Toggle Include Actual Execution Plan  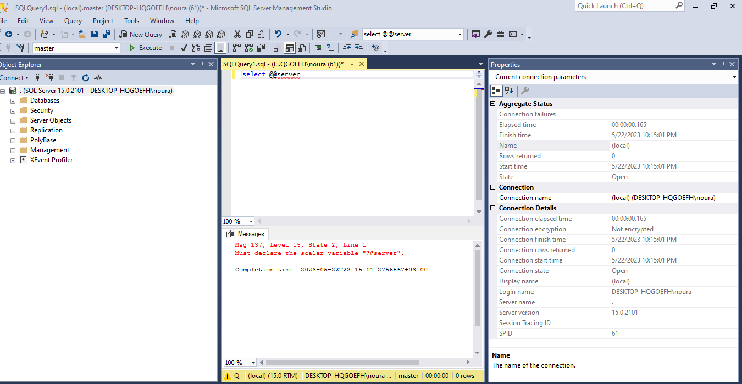[237, 48]
